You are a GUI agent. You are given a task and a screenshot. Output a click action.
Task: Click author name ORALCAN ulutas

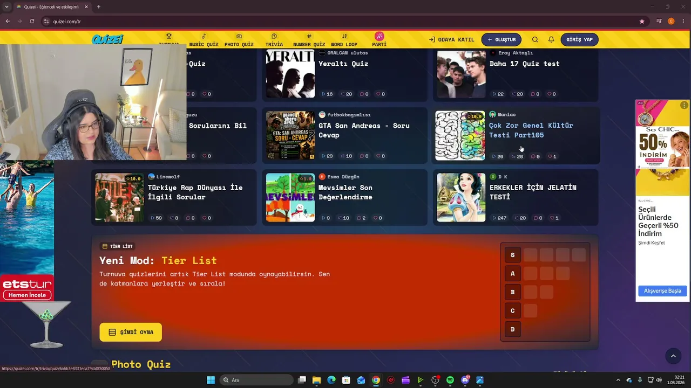[x=348, y=53]
